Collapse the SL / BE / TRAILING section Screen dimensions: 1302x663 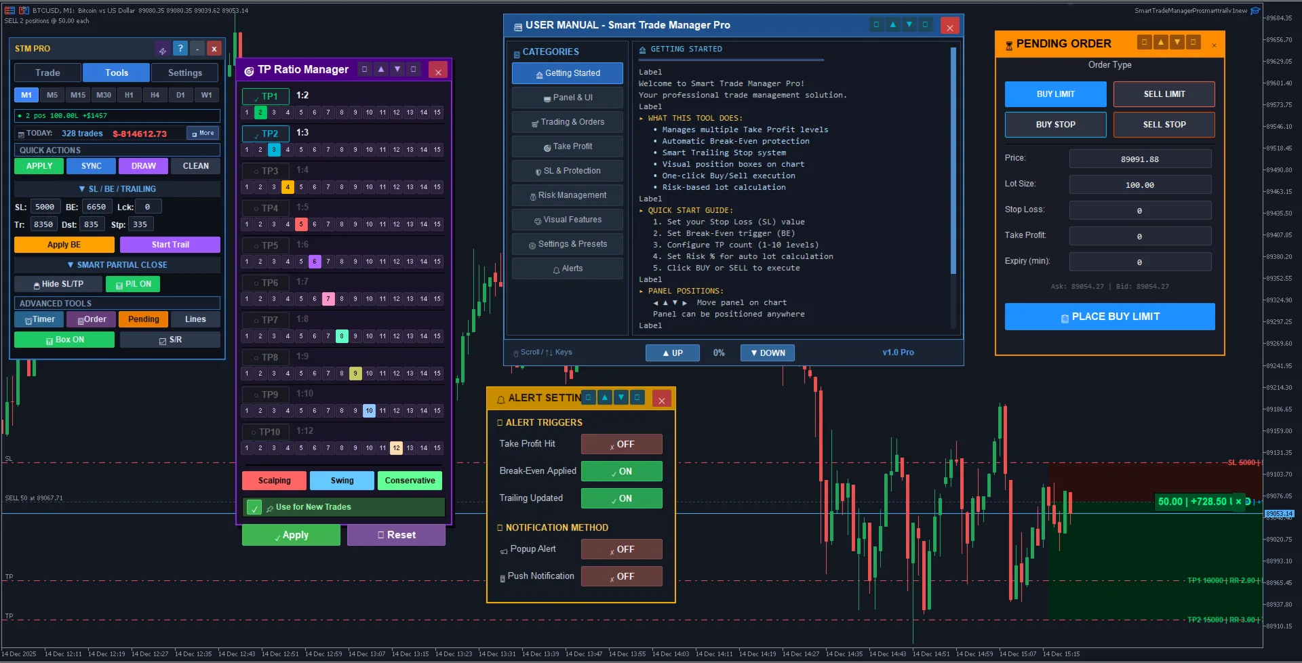[117, 188]
